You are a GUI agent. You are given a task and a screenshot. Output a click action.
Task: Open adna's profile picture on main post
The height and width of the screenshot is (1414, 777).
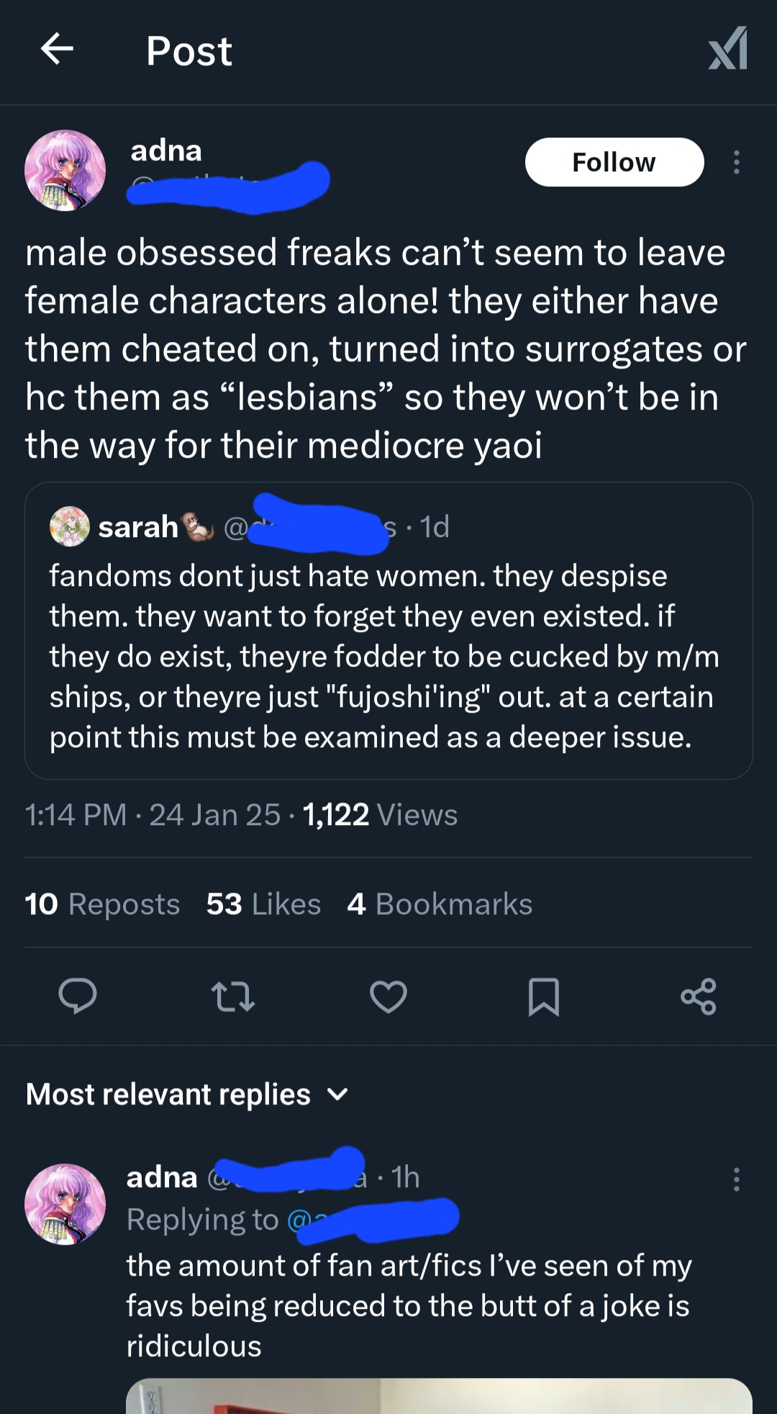pos(65,171)
